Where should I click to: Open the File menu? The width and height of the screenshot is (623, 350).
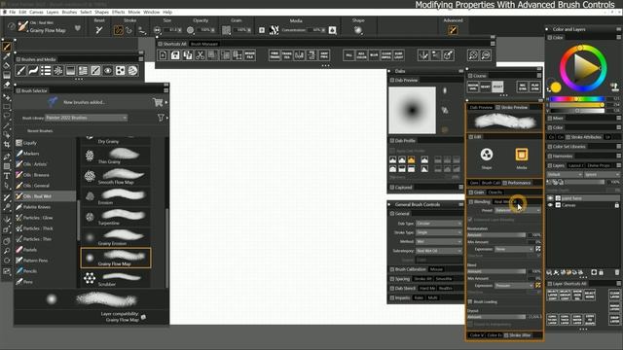click(x=13, y=13)
